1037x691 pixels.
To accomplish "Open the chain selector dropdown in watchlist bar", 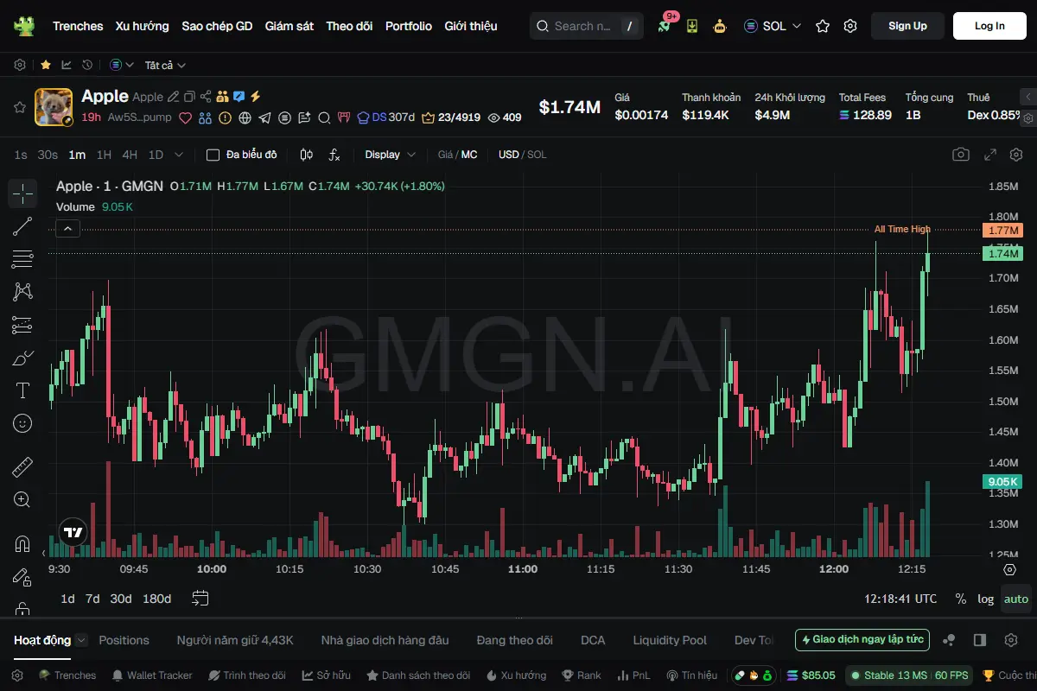I will click(x=122, y=65).
